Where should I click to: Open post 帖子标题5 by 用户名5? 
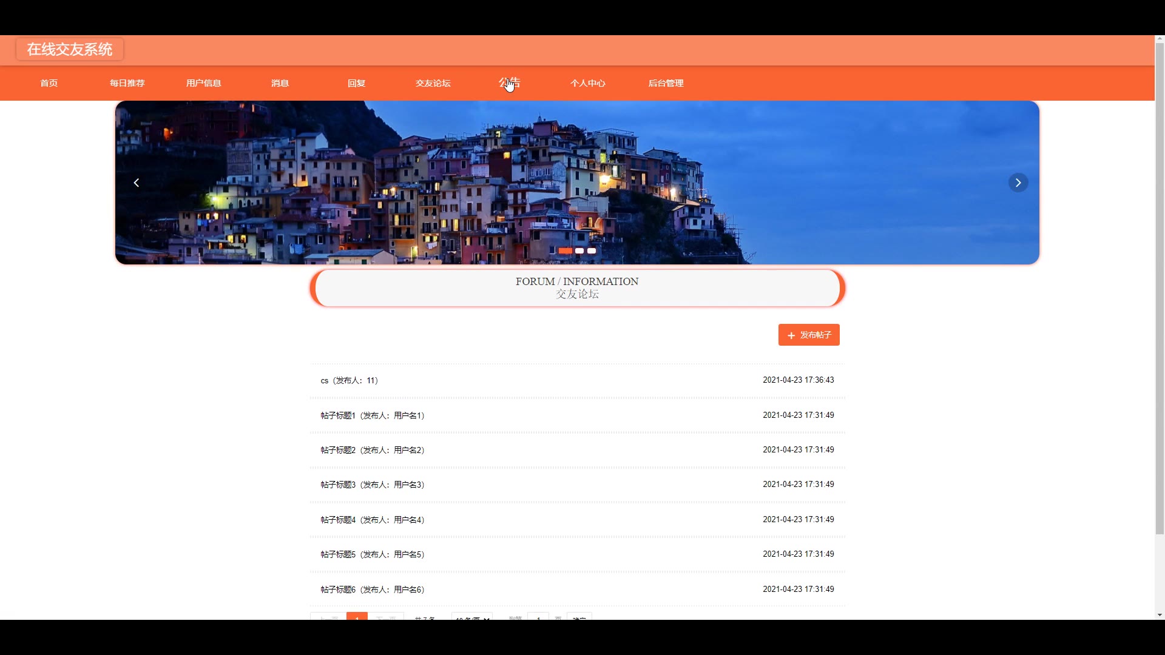tap(373, 554)
